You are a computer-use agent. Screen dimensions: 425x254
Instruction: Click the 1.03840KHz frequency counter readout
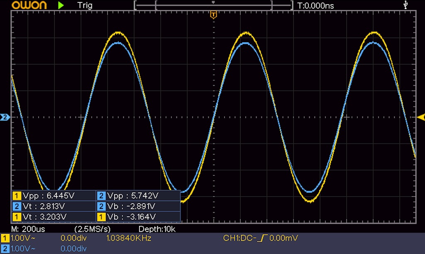click(129, 238)
